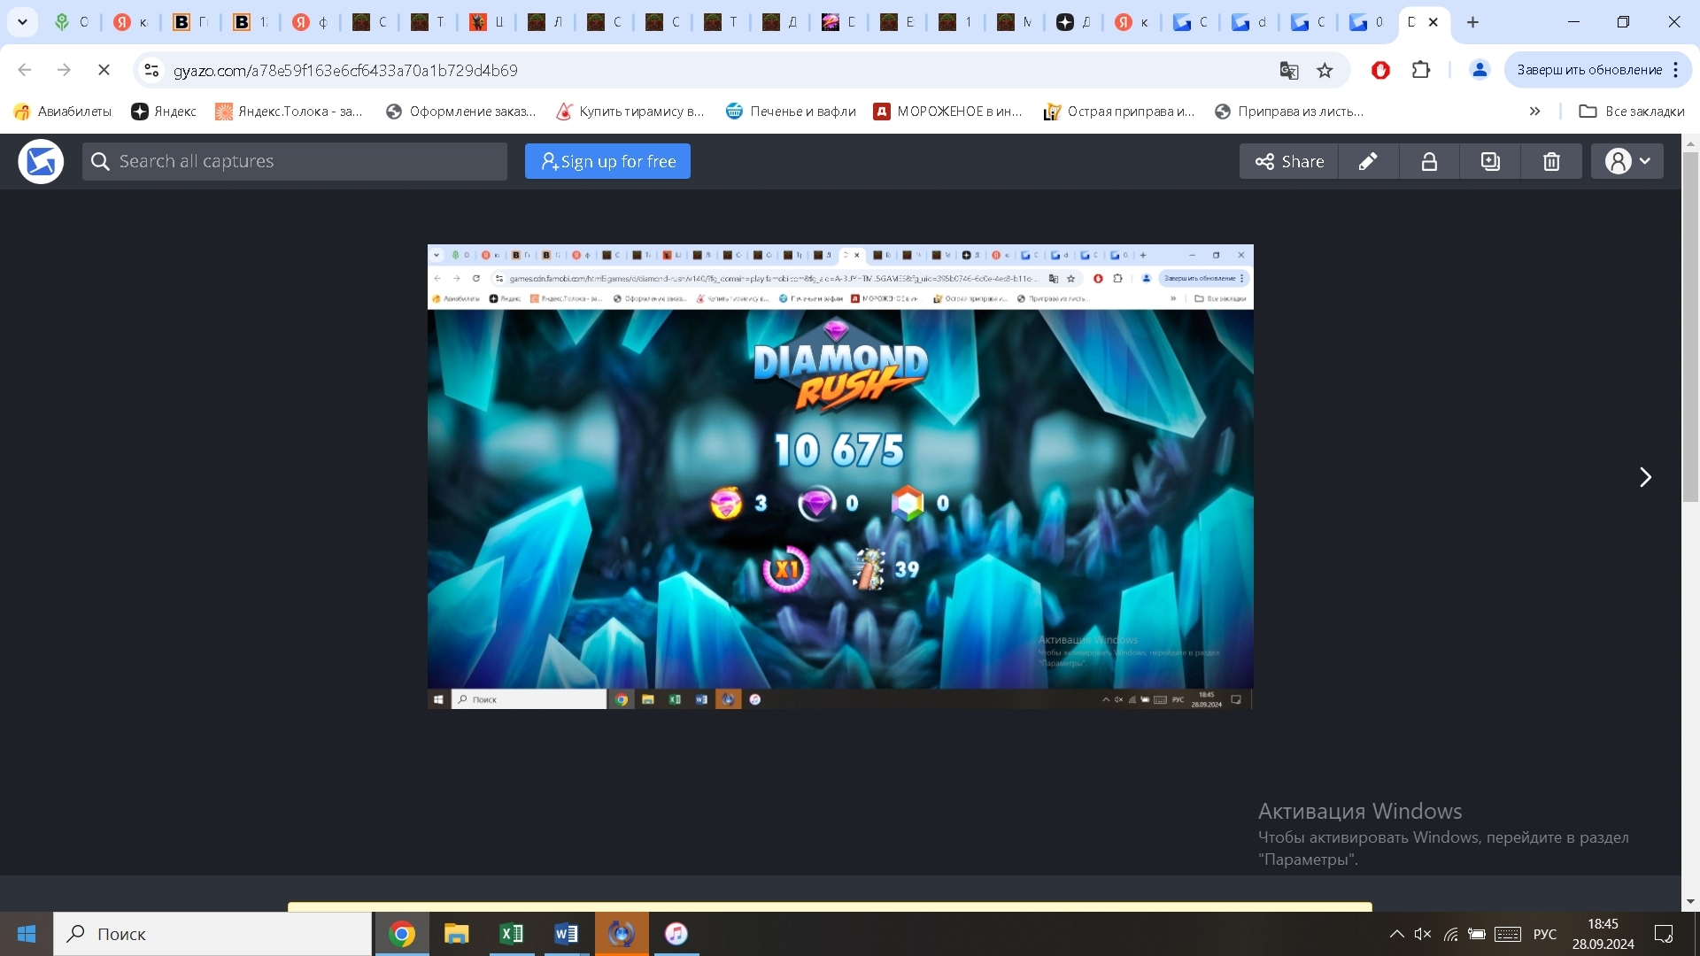
Task: Open notification center icon
Action: [1664, 934]
